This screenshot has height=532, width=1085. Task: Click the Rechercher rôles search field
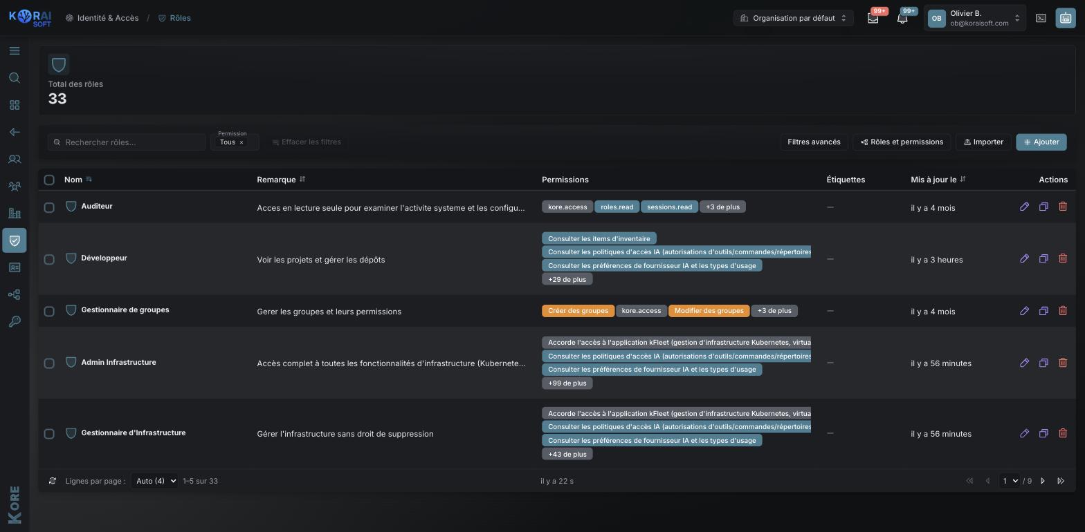click(127, 142)
